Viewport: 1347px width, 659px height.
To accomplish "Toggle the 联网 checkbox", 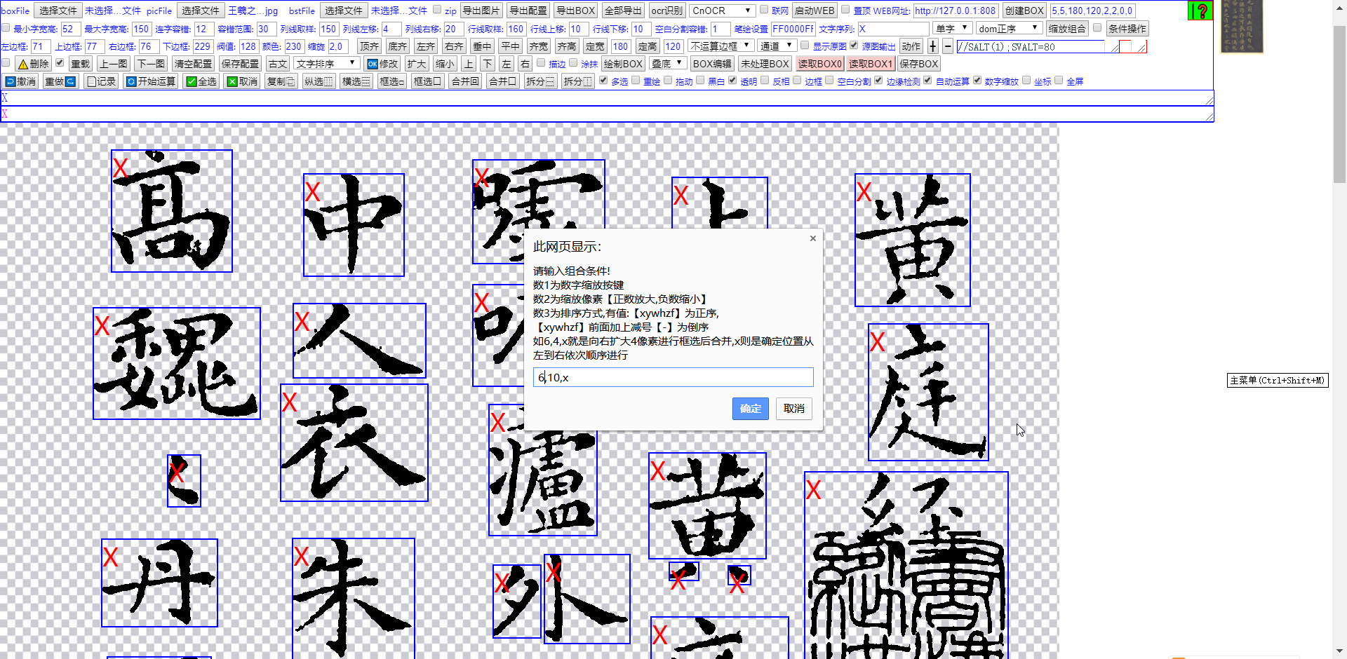I will click(x=764, y=10).
